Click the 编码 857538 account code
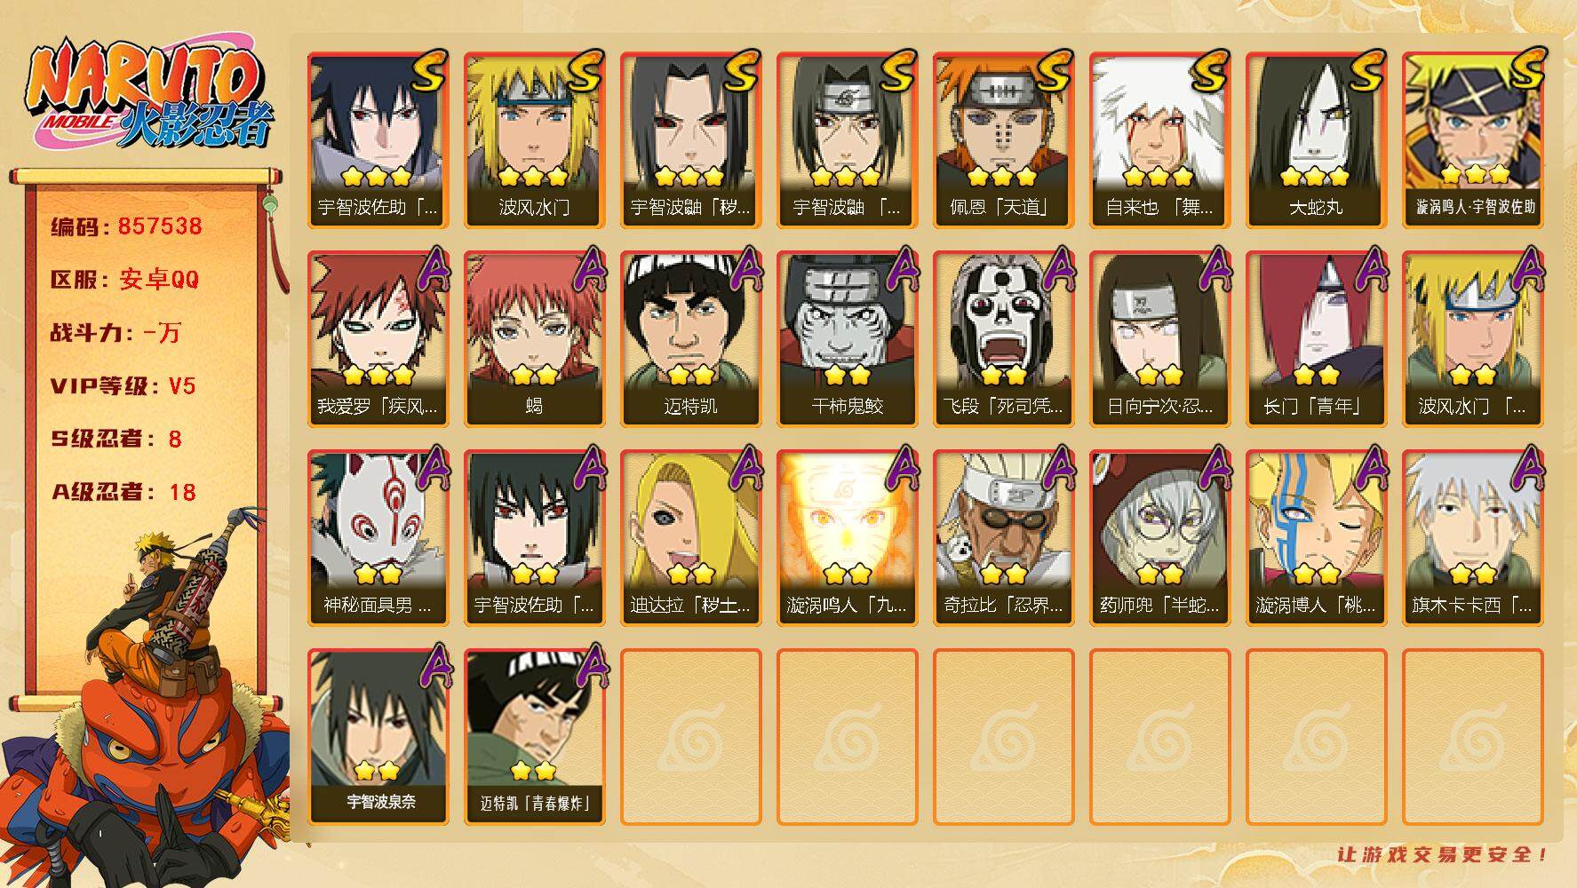The height and width of the screenshot is (888, 1577). 126,226
